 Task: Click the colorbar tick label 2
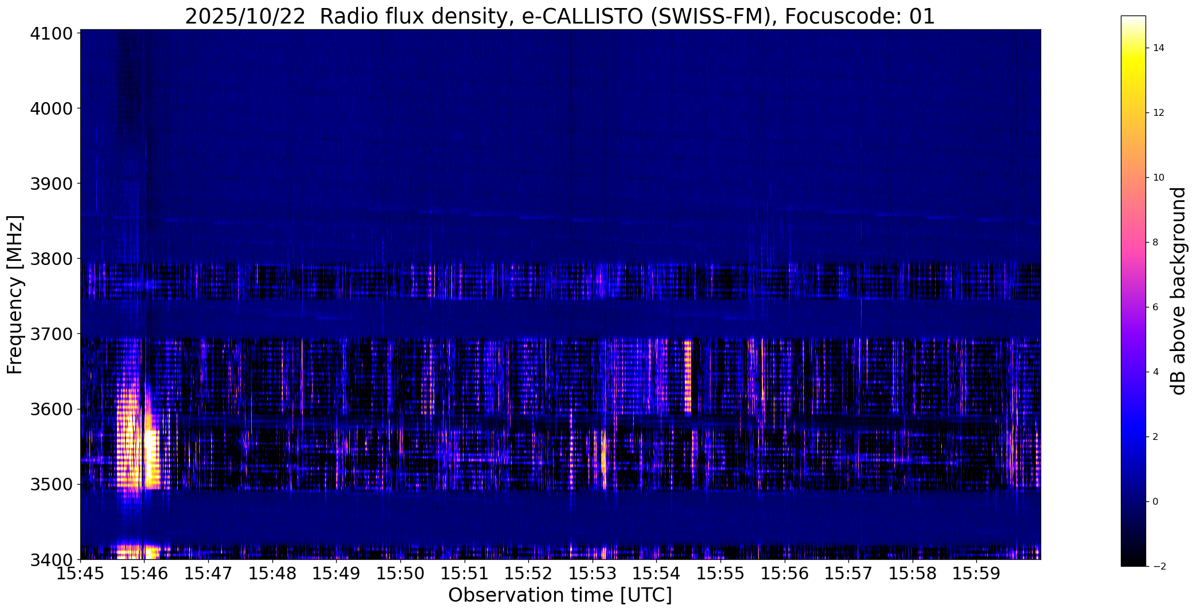1156,437
